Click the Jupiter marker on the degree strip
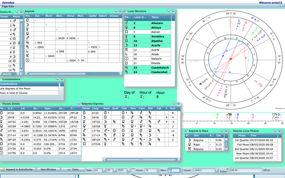 (253, 115)
